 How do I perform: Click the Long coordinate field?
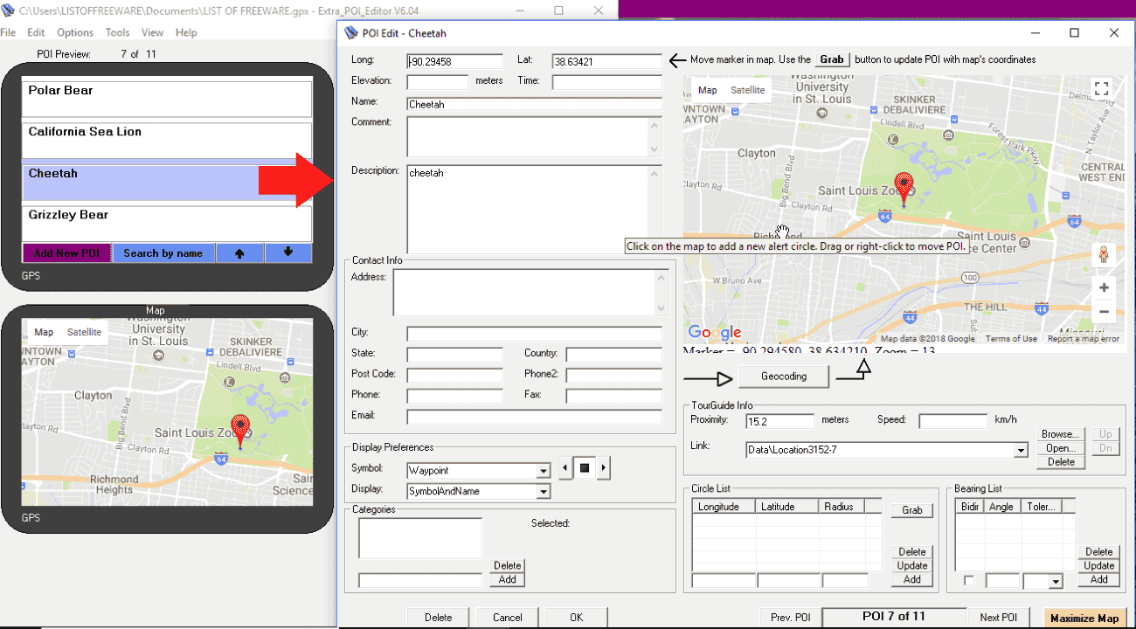455,61
